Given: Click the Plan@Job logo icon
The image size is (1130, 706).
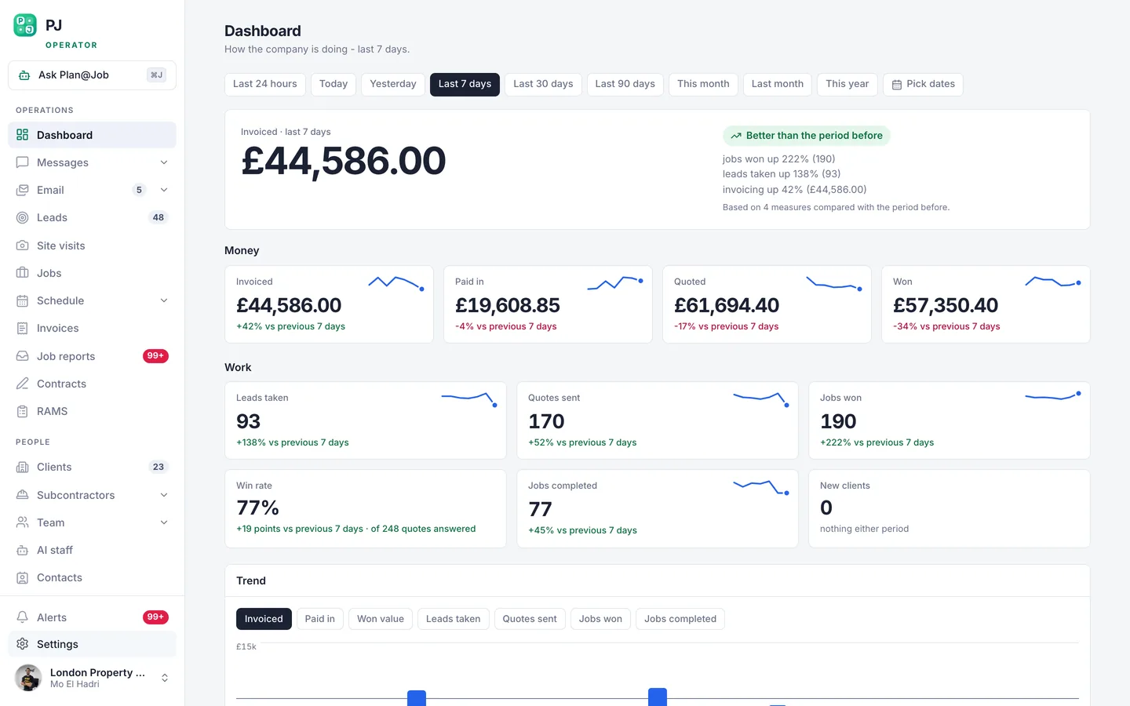Looking at the screenshot, I should [25, 25].
